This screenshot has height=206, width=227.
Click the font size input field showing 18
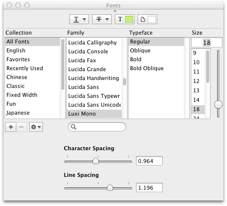click(207, 42)
